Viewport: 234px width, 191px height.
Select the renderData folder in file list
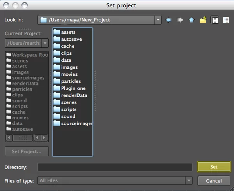point(74,95)
